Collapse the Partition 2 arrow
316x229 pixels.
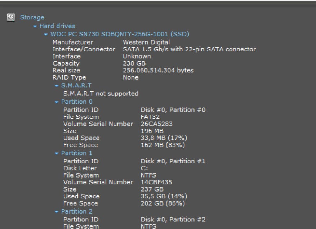pyautogui.click(x=57, y=211)
